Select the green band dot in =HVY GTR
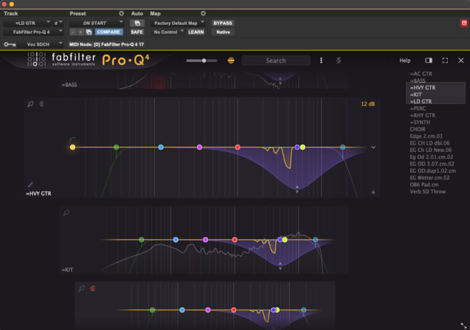The width and height of the screenshot is (470, 330). (116, 147)
